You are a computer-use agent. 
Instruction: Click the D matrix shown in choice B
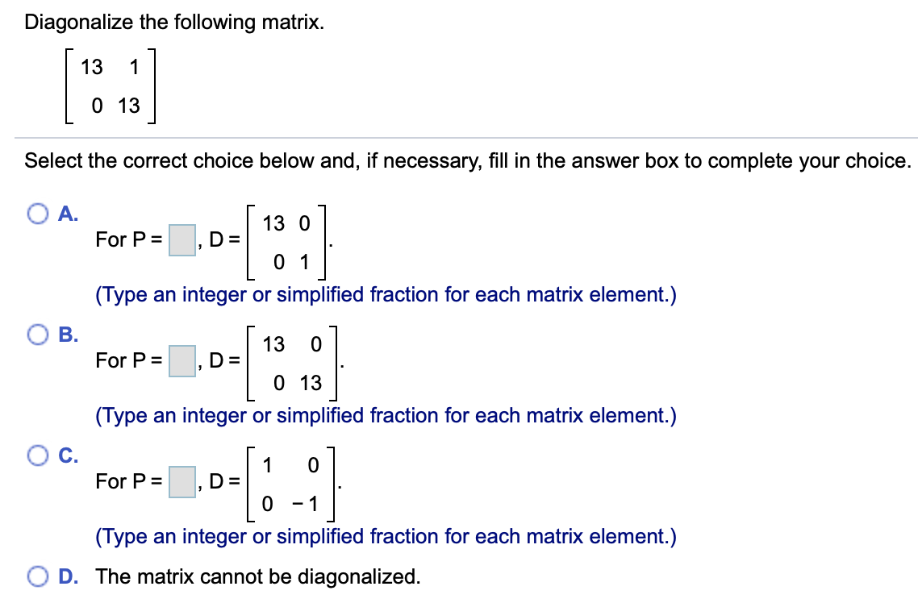(x=292, y=363)
